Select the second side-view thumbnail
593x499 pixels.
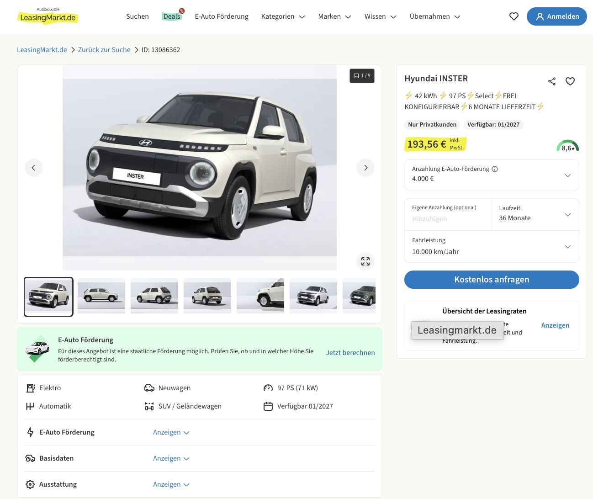pos(101,296)
